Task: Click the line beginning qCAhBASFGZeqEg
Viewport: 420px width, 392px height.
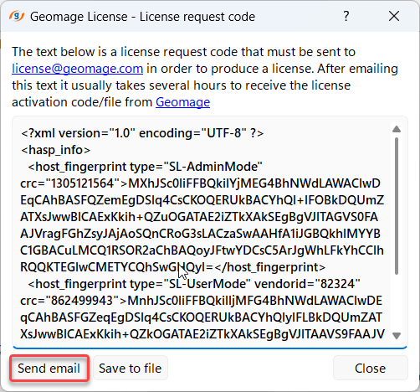Action: point(201,317)
